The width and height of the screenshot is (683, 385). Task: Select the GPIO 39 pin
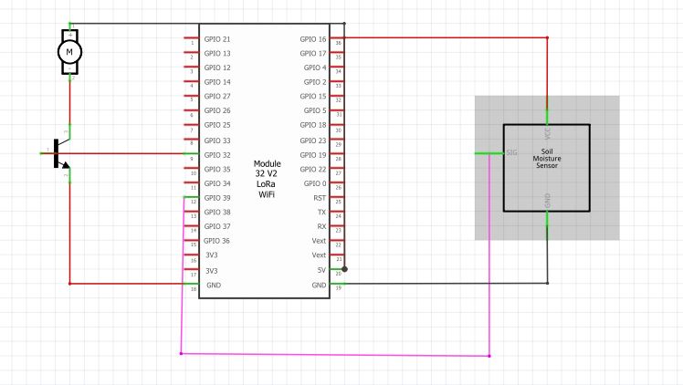(x=191, y=197)
